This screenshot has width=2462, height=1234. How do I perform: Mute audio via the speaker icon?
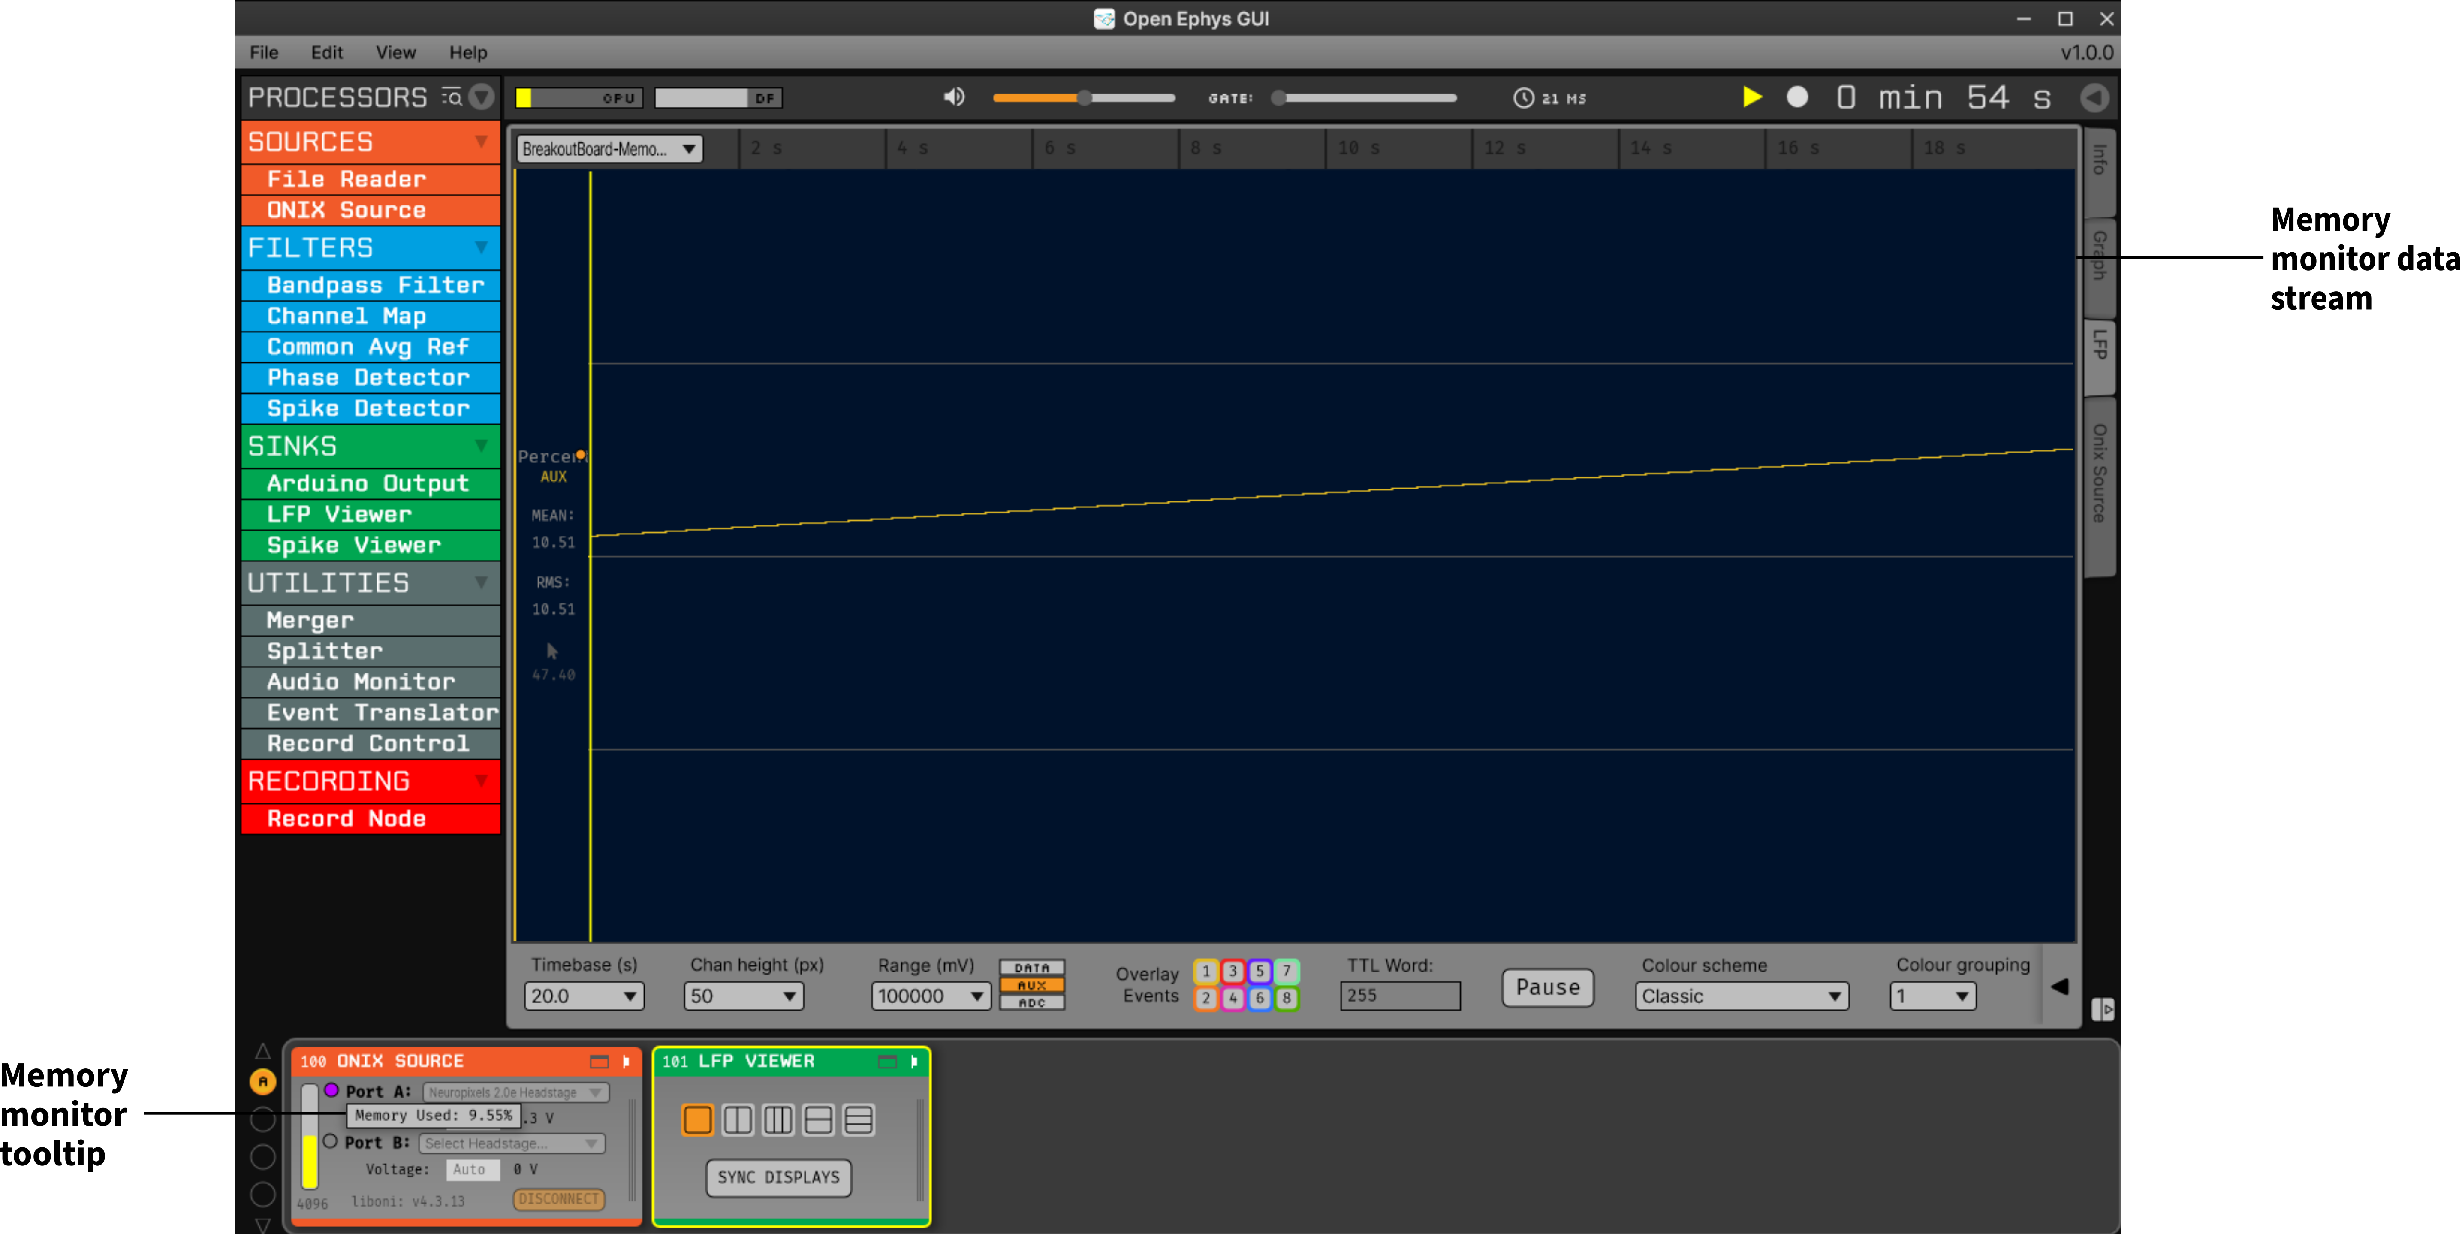pyautogui.click(x=954, y=97)
